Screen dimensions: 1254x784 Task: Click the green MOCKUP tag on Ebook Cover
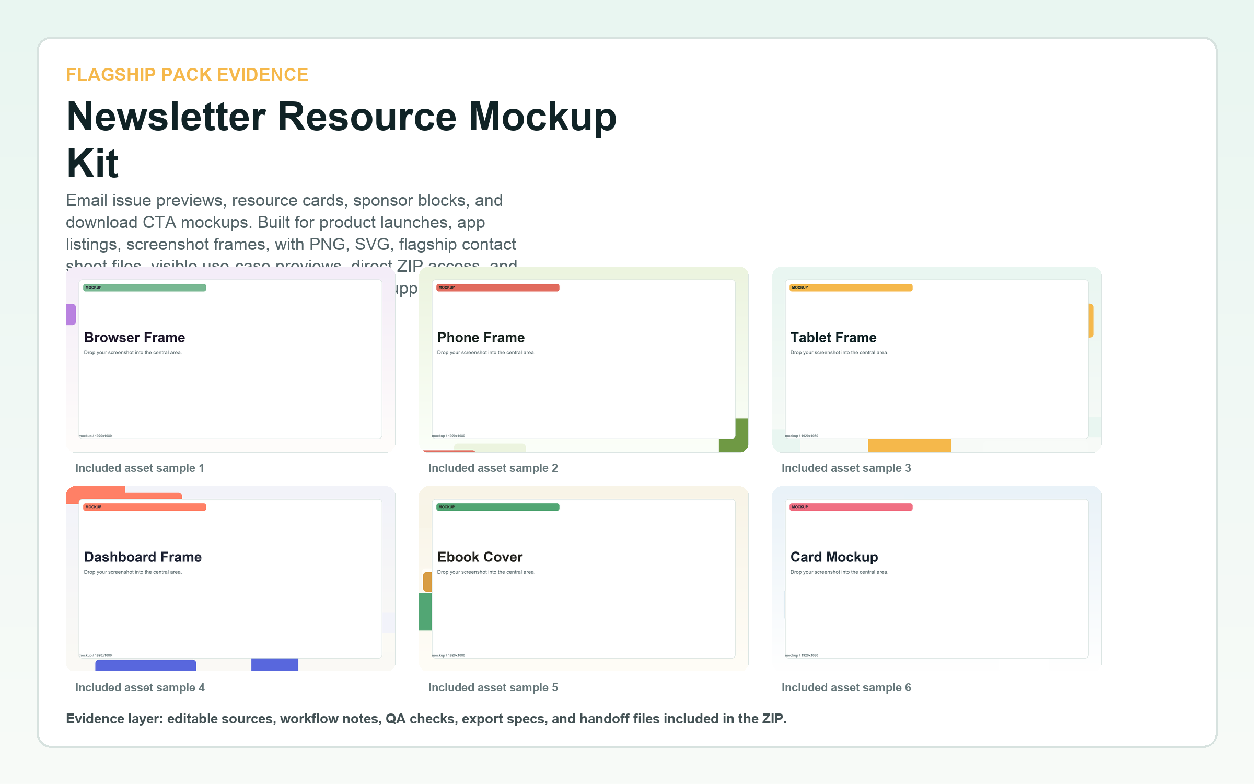click(498, 507)
